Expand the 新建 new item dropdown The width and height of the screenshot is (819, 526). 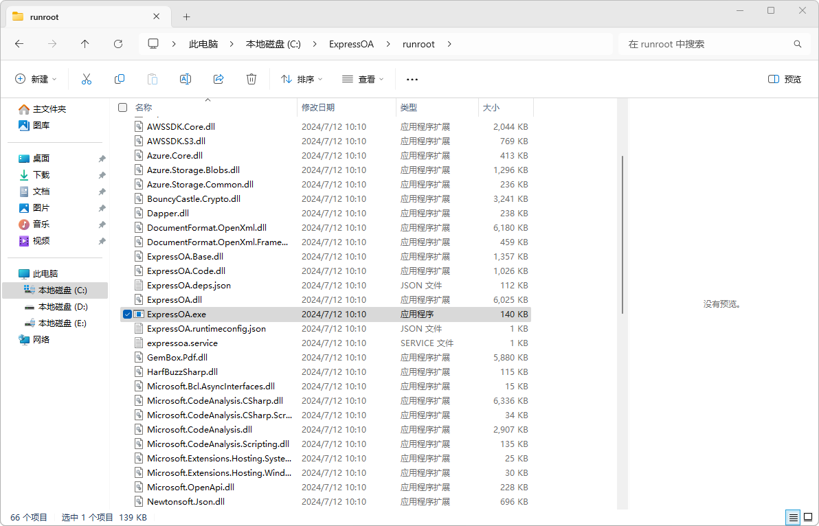(36, 79)
